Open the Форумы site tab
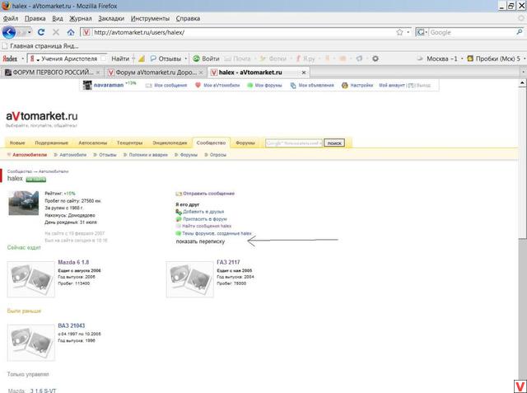 245,143
